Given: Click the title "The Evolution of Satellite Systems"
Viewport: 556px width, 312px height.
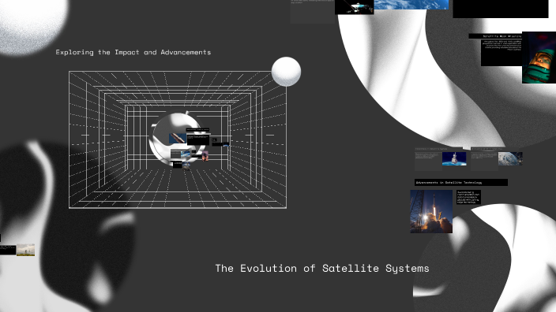Looking at the screenshot, I should click(x=322, y=268).
